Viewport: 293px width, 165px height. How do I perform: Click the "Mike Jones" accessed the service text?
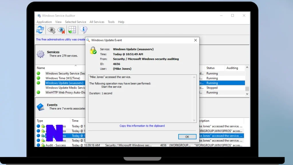[110, 77]
